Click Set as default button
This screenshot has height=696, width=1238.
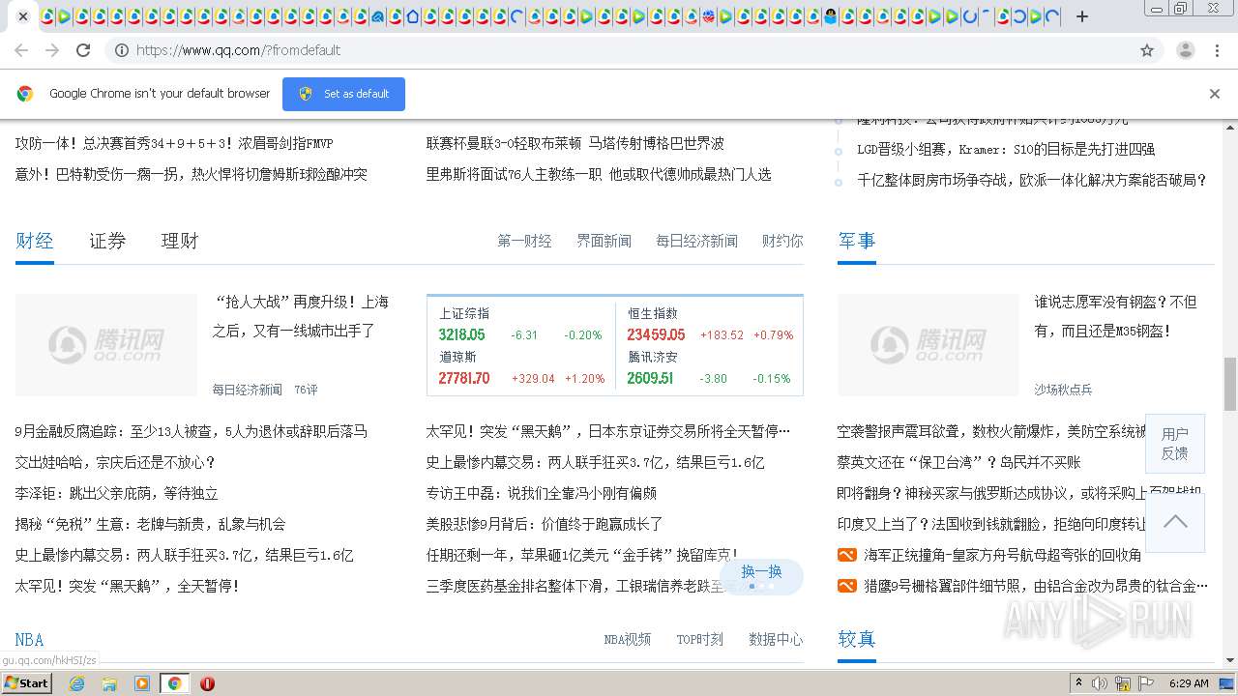pyautogui.click(x=343, y=94)
